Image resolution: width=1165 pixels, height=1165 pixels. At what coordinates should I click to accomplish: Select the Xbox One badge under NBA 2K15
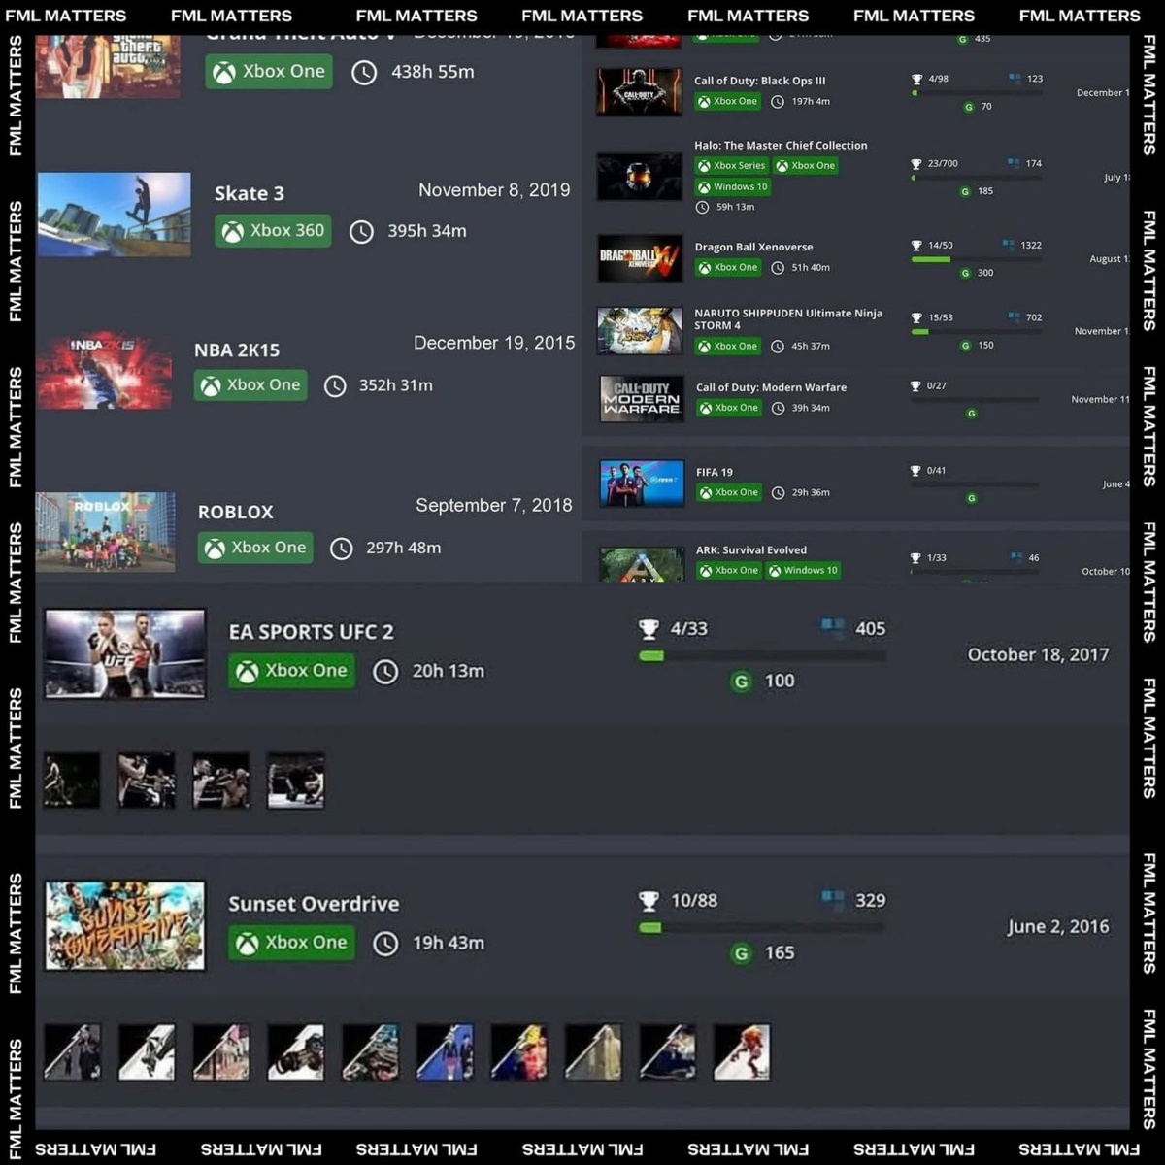[x=250, y=385]
